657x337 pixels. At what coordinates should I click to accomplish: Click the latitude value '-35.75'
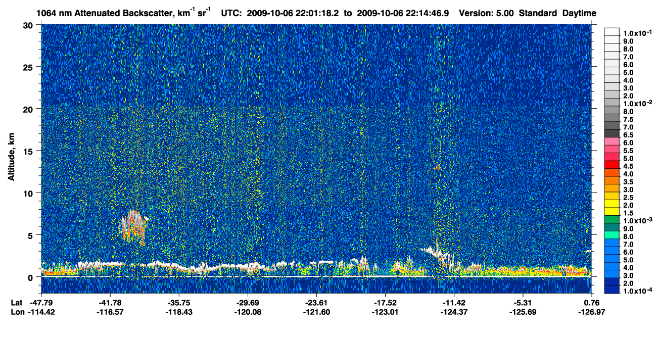179,302
